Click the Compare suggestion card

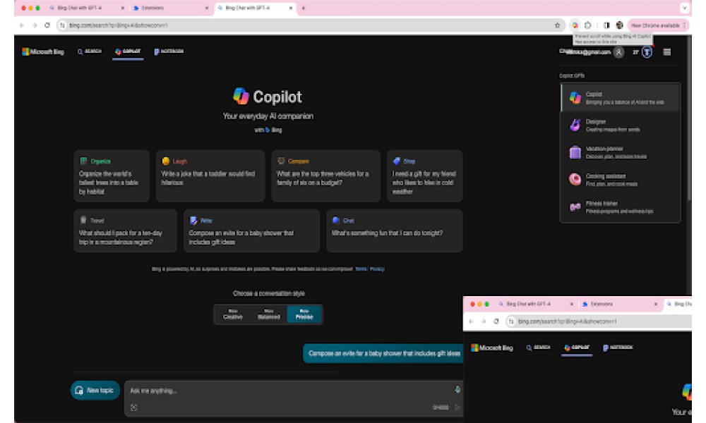325,176
